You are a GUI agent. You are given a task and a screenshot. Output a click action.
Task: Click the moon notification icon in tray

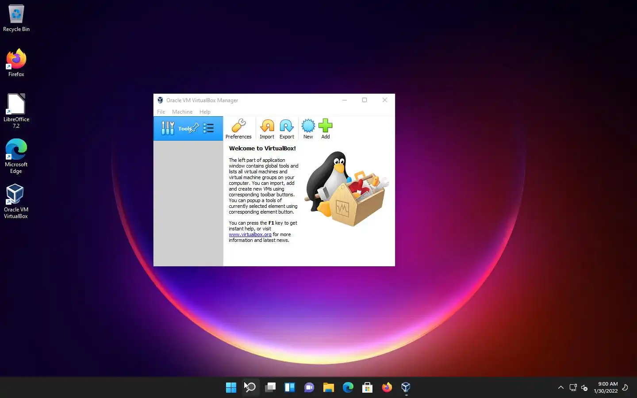(625, 387)
